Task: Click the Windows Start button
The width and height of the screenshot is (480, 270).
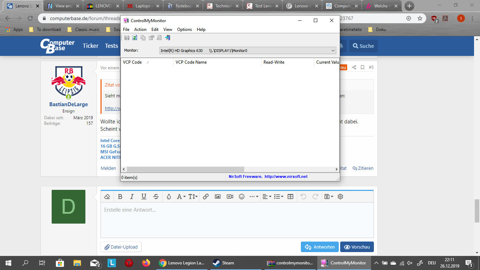Action: click(x=8, y=263)
